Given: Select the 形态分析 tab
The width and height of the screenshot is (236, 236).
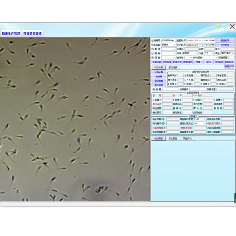Looking at the screenshot, I should [173, 67].
